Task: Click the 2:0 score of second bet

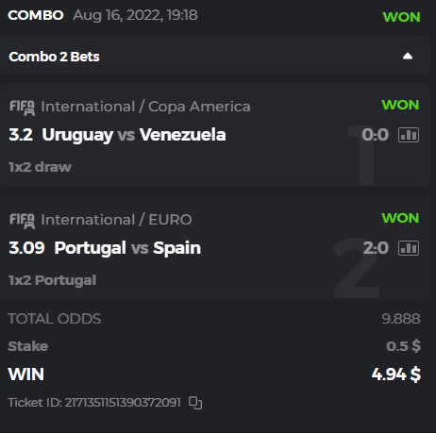Action: coord(376,248)
